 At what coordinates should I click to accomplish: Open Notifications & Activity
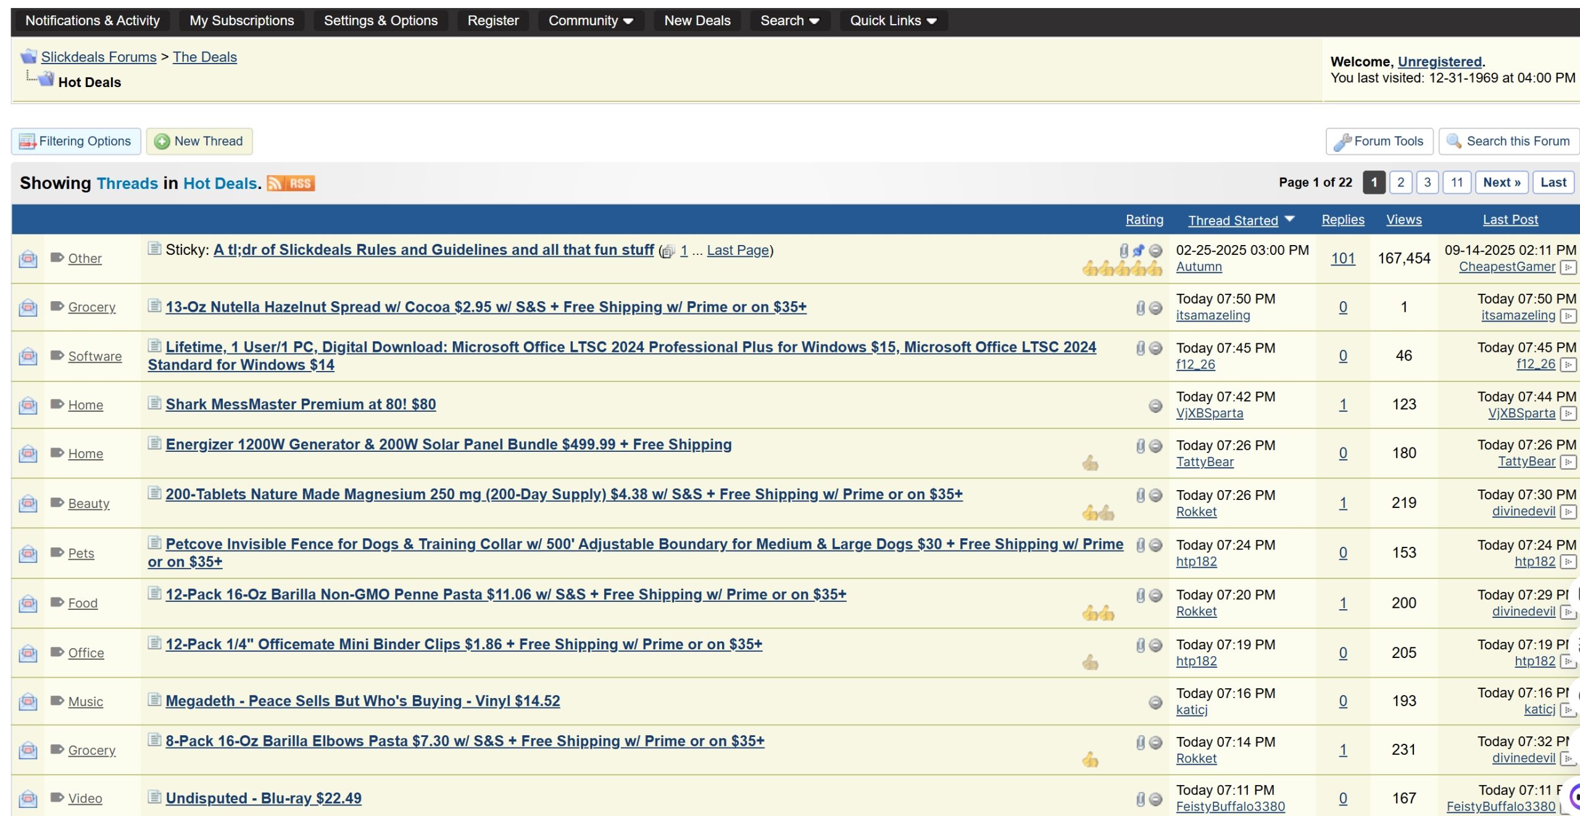click(x=93, y=20)
